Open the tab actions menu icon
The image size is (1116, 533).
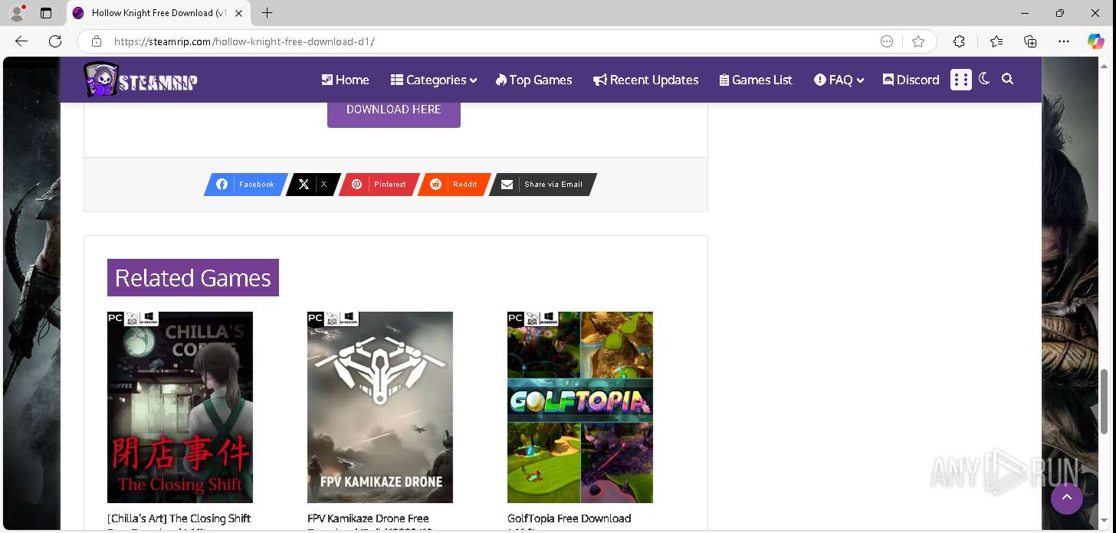click(46, 13)
